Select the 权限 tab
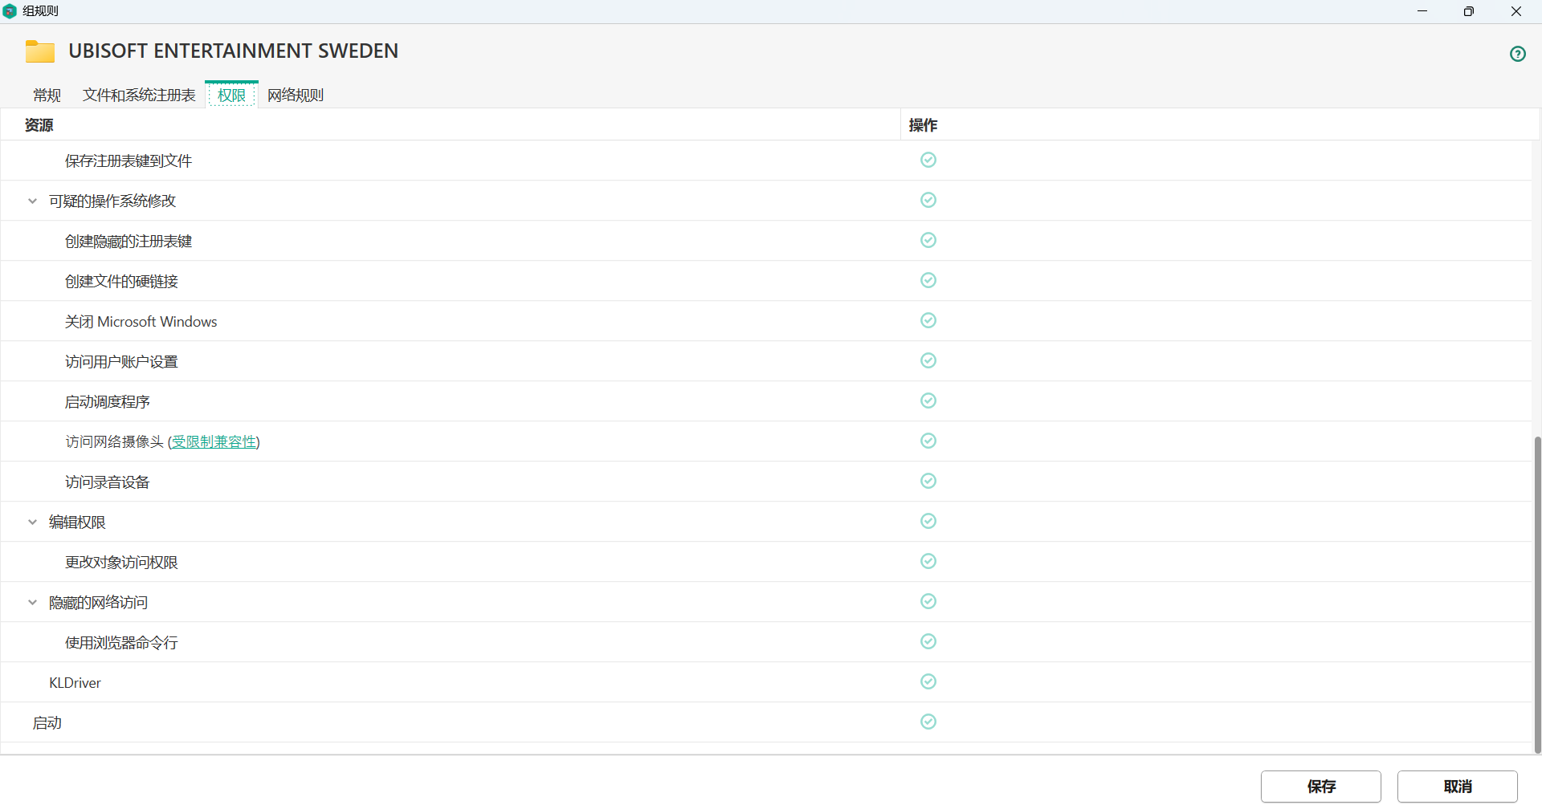The image size is (1542, 809). 231,96
